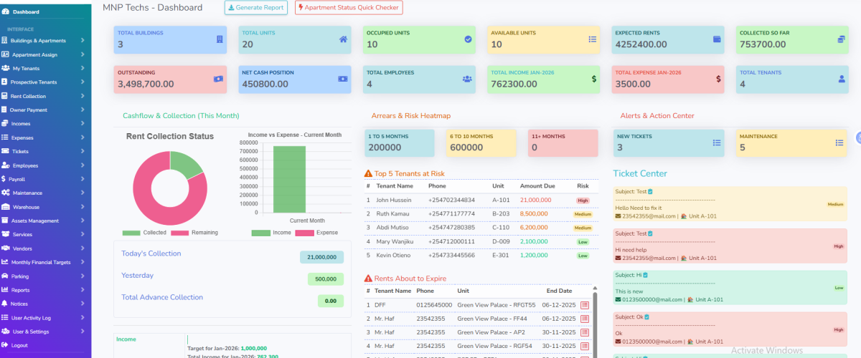Click the people icon on Total Employees card
Viewport: 861px width, 358px height.
coord(468,79)
